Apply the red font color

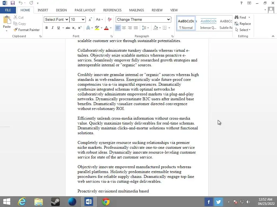click(106, 28)
